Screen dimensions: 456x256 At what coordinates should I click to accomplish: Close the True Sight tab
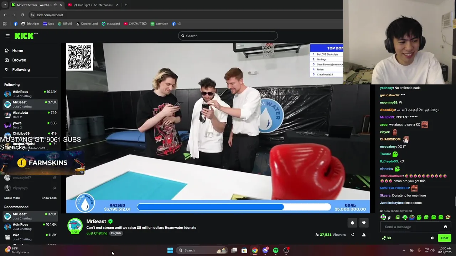coord(117,5)
